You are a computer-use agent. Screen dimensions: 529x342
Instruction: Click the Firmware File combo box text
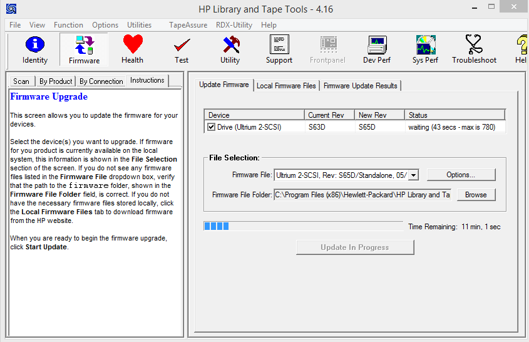[x=341, y=175]
